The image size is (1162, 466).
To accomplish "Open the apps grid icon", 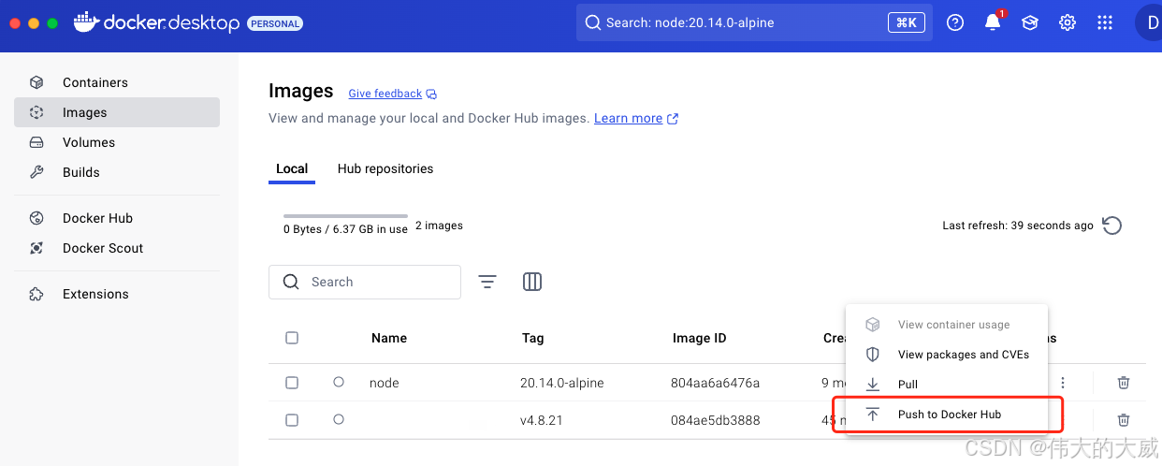I will click(x=1105, y=22).
